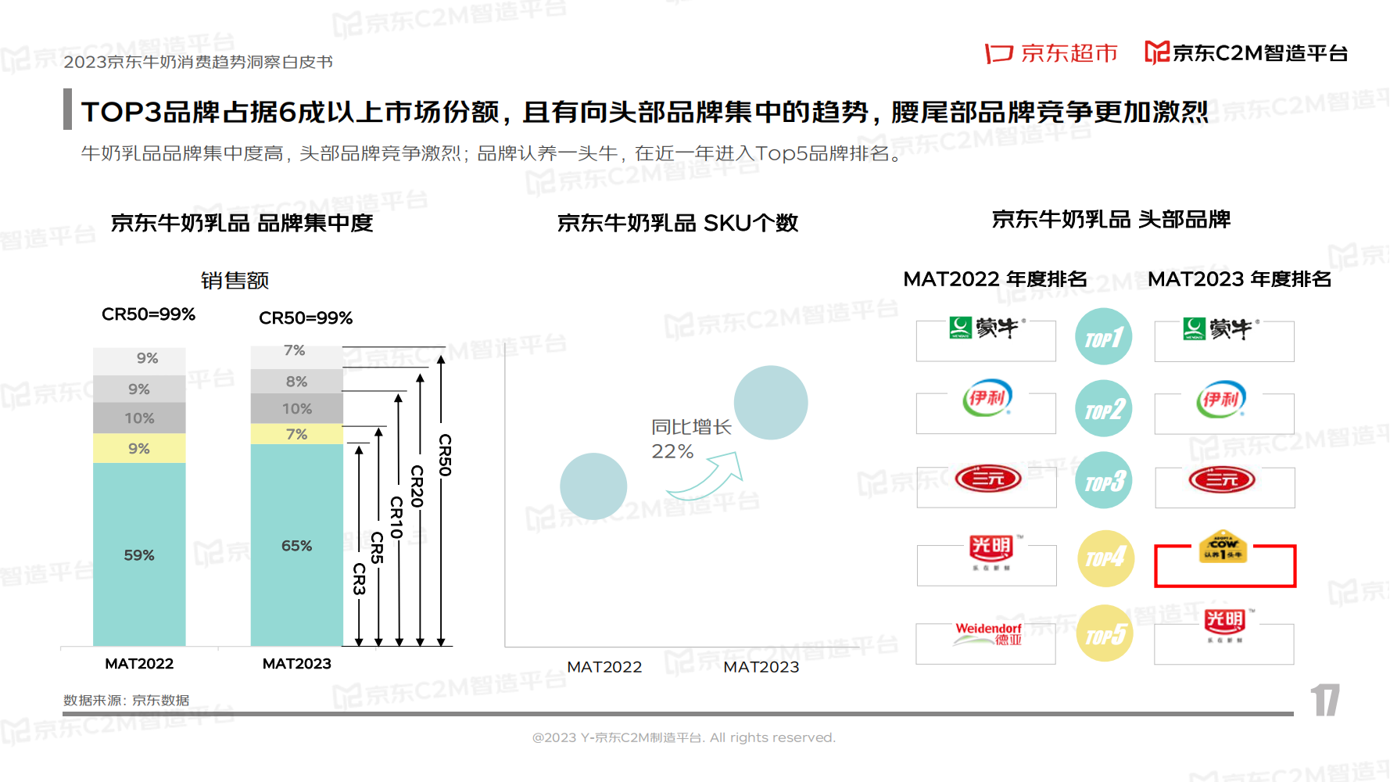Click the 京东牛奶乳品 SKU个数 heading
The image size is (1390, 782).
[677, 223]
